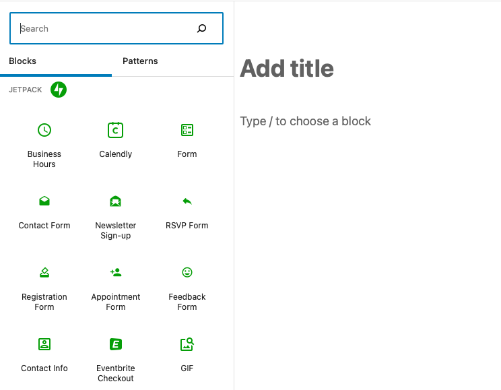The height and width of the screenshot is (390, 501).
Task: Insert the Eventbrite Checkout block
Action: point(116,357)
